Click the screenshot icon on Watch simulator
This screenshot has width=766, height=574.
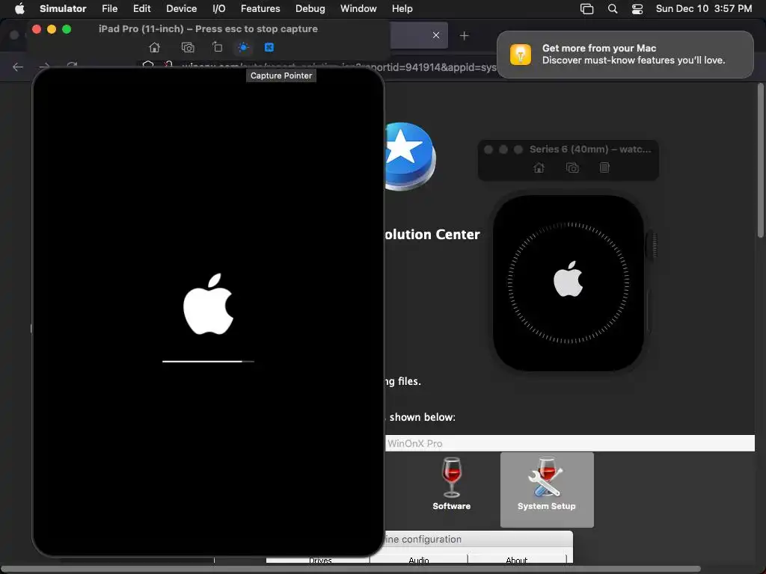point(572,168)
